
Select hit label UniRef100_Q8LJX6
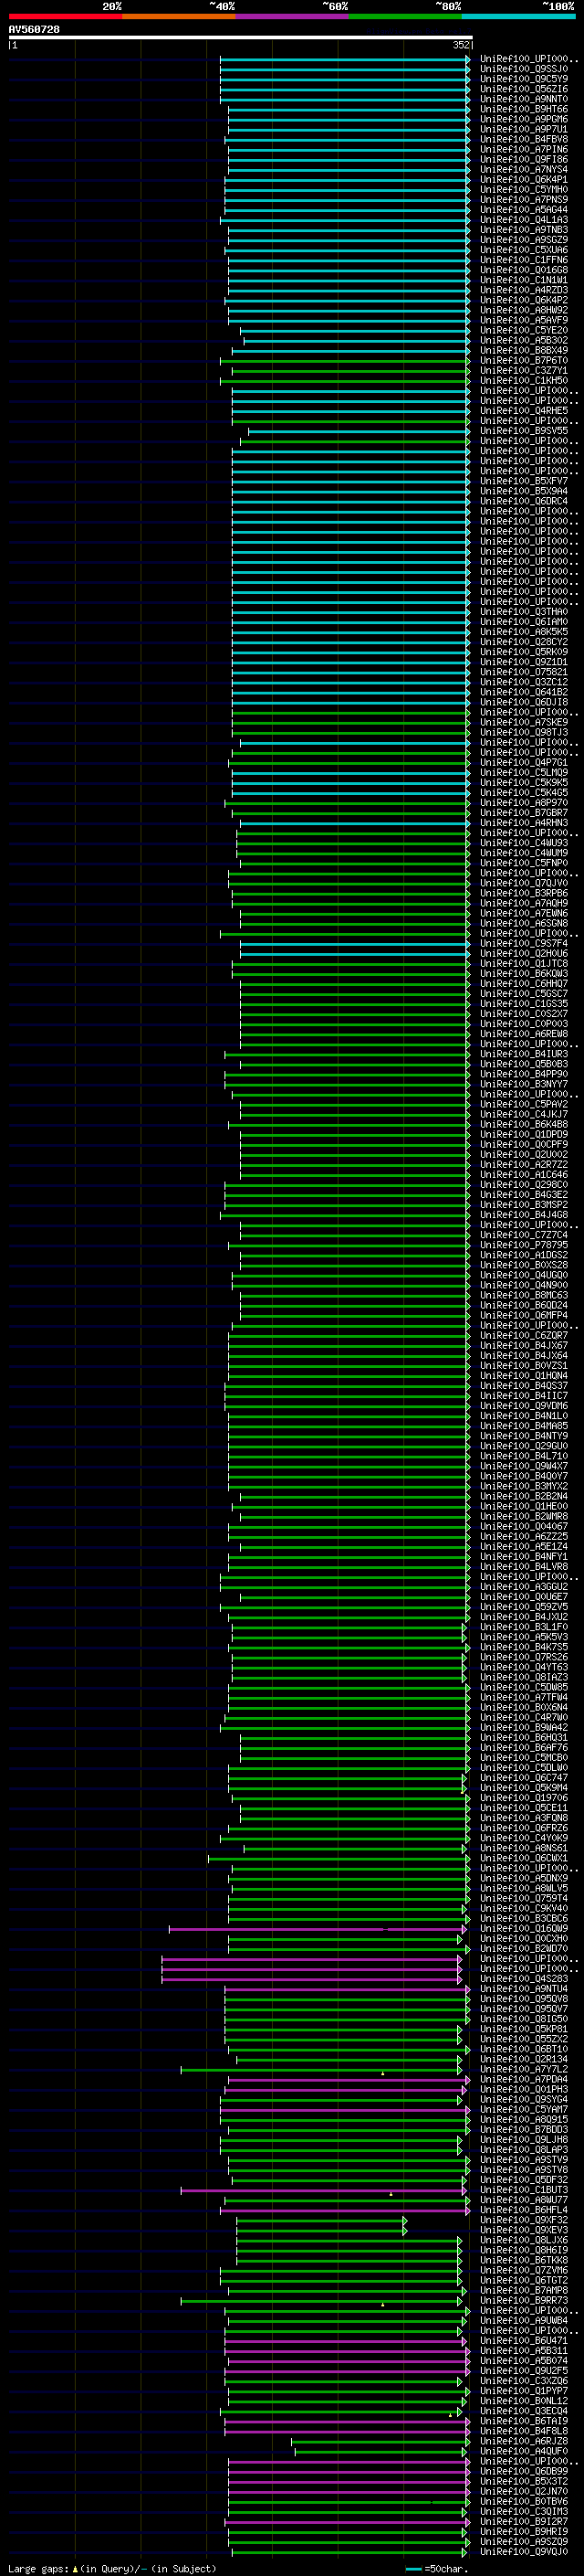pos(524,2240)
